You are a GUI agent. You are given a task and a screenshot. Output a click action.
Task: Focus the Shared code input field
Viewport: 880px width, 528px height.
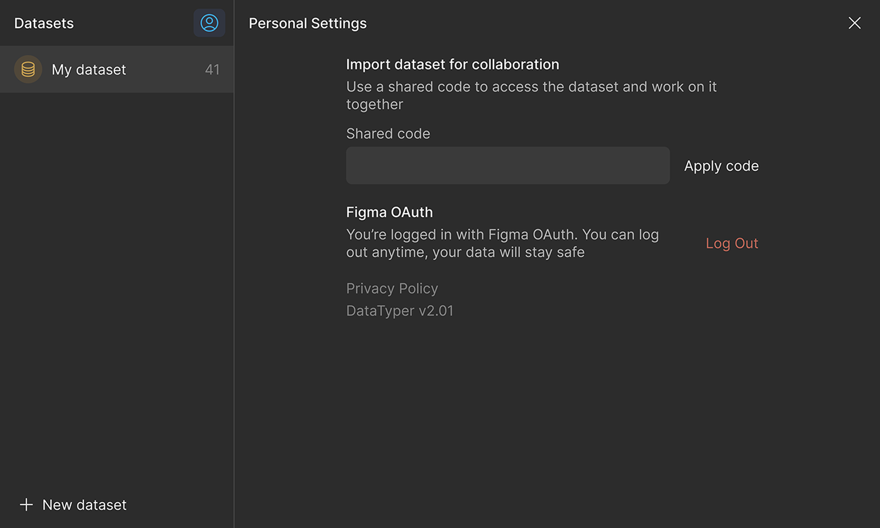pyautogui.click(x=507, y=165)
